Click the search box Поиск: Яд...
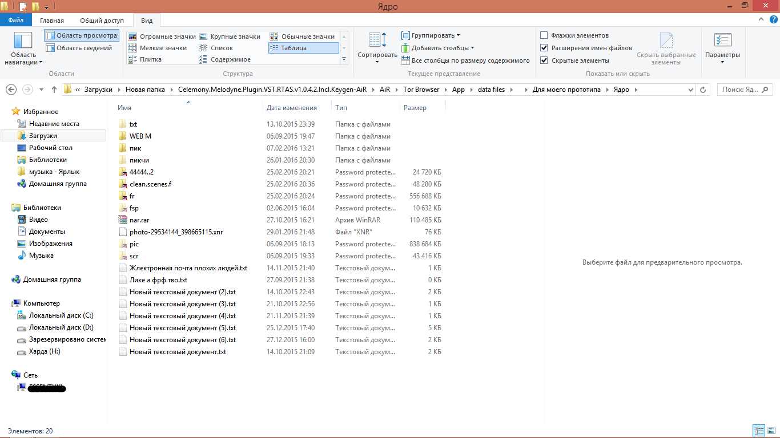The width and height of the screenshot is (780, 438). point(745,90)
